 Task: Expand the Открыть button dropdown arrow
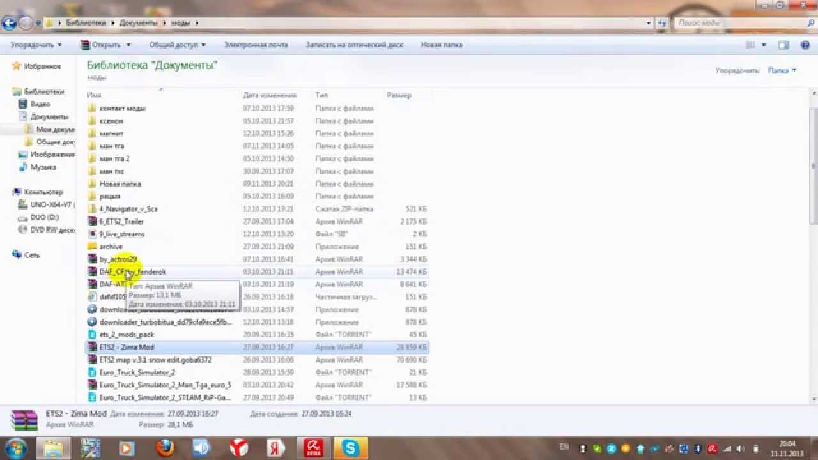point(128,45)
